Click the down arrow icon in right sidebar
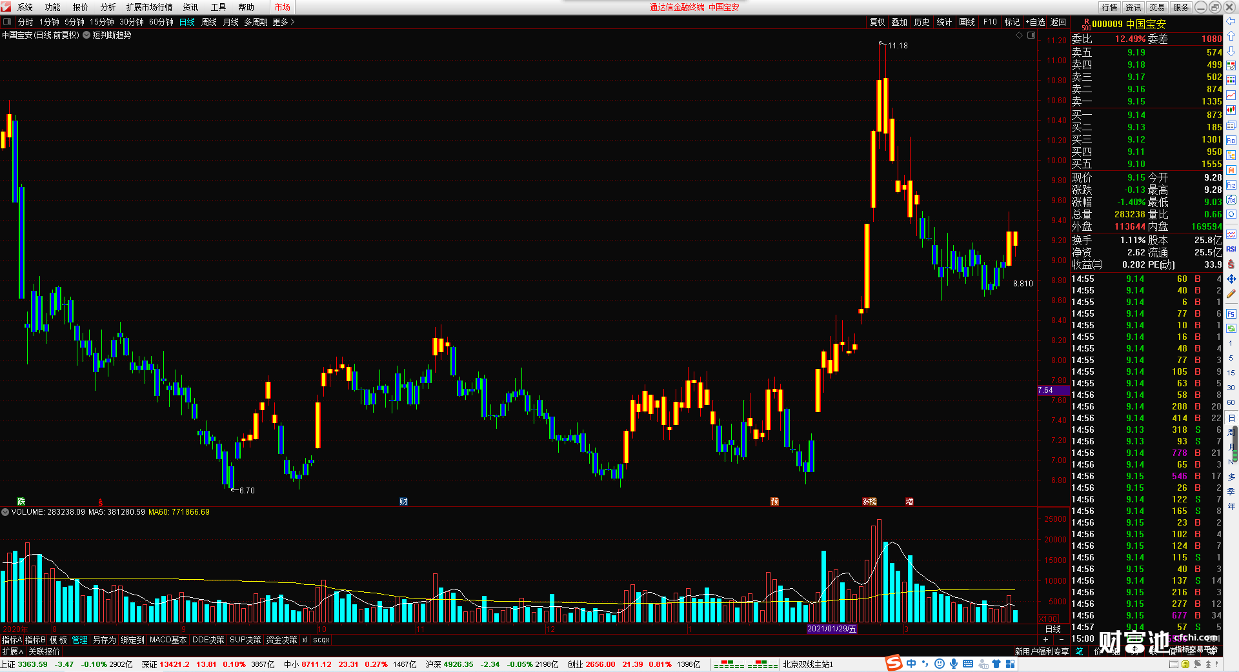 [1231, 51]
